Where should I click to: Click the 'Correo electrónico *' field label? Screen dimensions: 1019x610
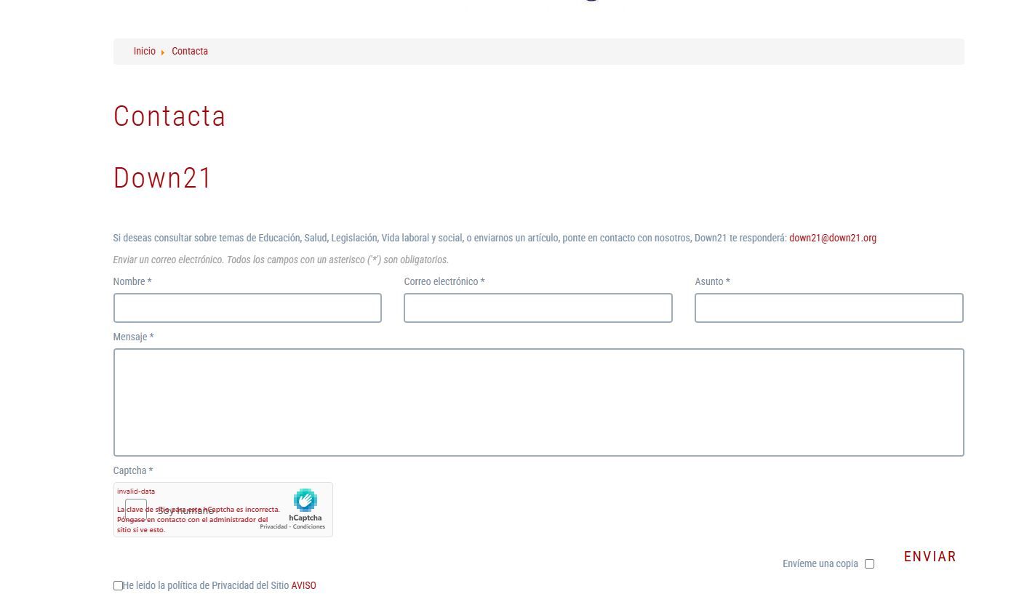444,281
